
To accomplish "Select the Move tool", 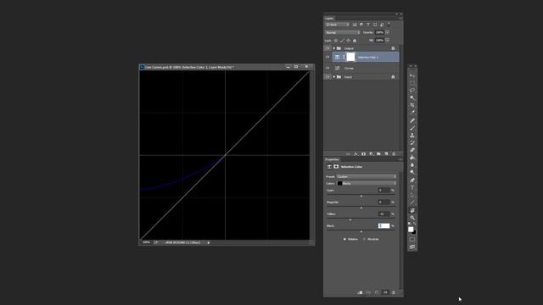I will pos(412,75).
